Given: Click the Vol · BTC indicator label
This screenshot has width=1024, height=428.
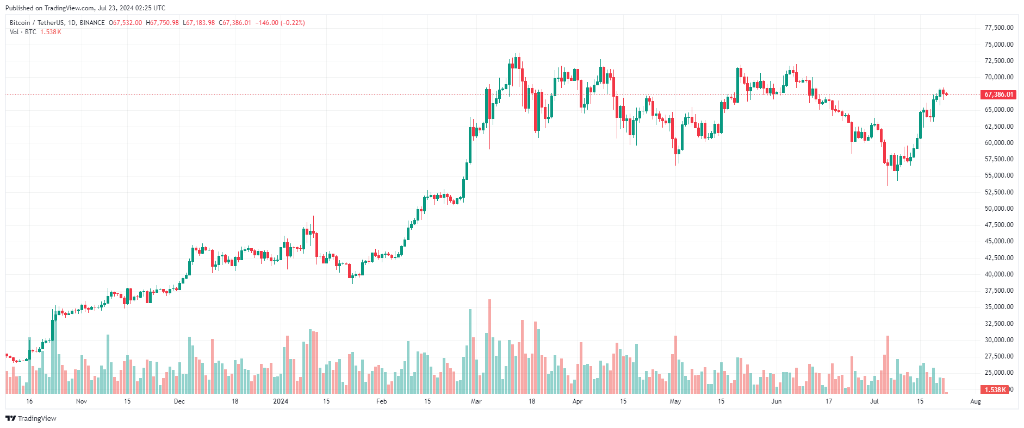Looking at the screenshot, I should coord(23,32).
